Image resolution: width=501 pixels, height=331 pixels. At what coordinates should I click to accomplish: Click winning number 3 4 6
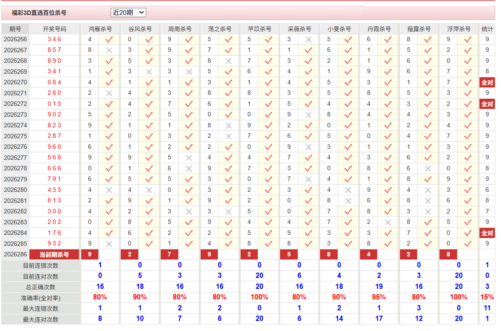(x=54, y=40)
